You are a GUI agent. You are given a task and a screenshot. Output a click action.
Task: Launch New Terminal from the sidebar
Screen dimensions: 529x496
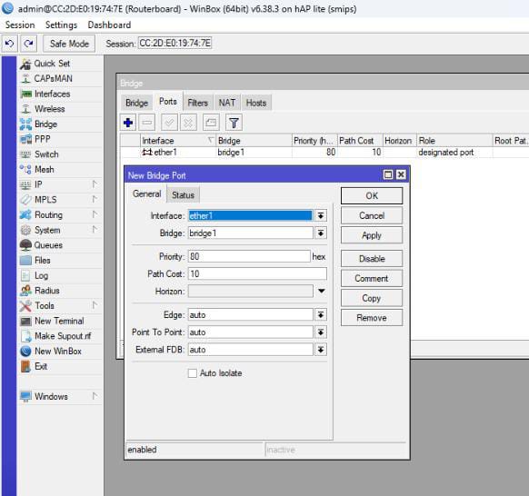coord(60,321)
